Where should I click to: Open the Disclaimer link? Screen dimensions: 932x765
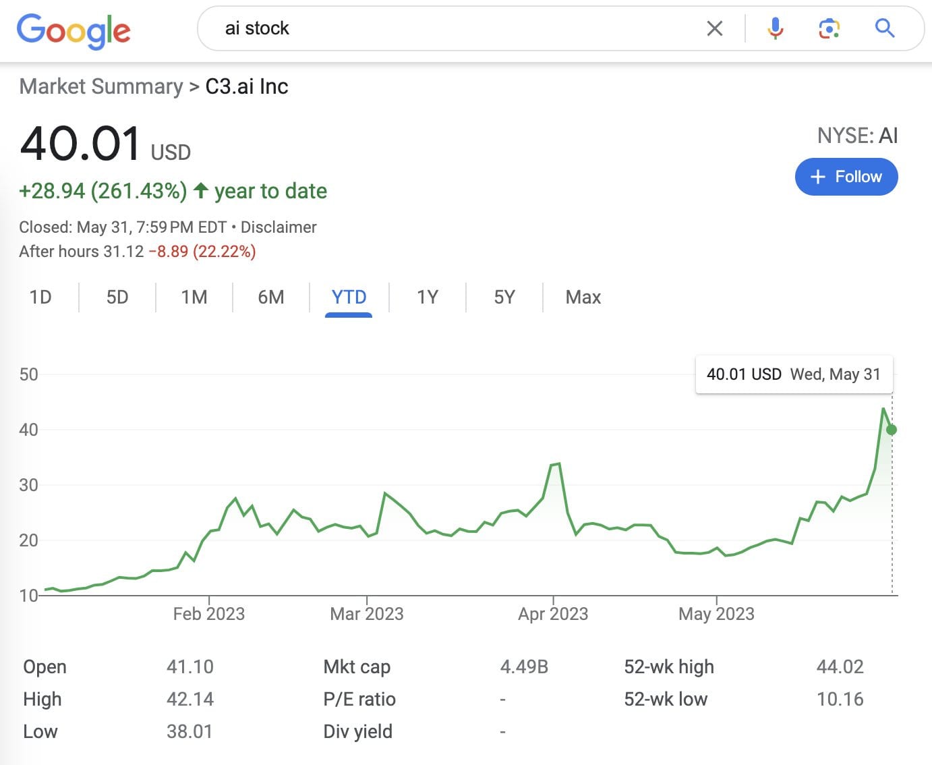(x=279, y=227)
